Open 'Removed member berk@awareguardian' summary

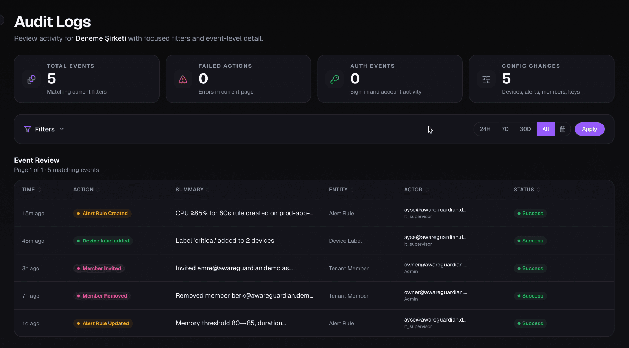point(245,296)
